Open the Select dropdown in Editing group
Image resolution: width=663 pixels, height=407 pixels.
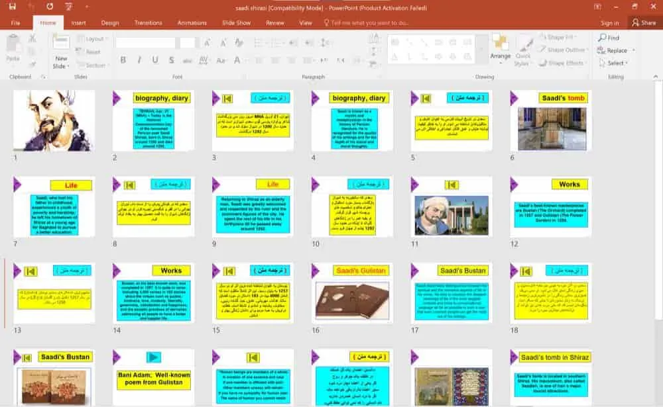point(616,63)
